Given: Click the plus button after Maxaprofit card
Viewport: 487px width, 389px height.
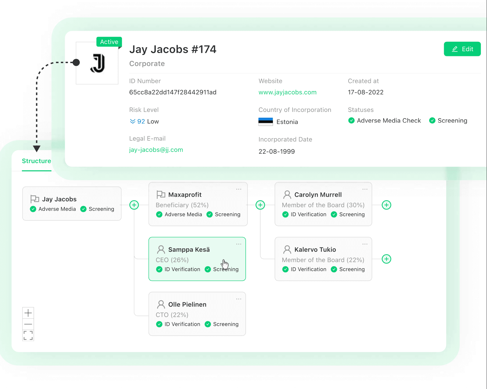Looking at the screenshot, I should [260, 205].
